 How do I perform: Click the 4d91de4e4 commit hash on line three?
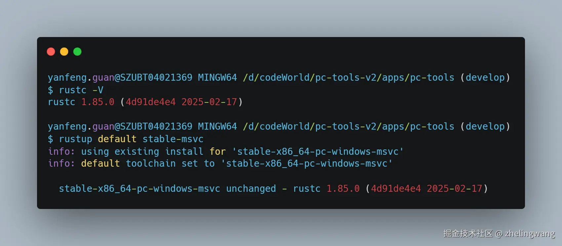pos(150,102)
